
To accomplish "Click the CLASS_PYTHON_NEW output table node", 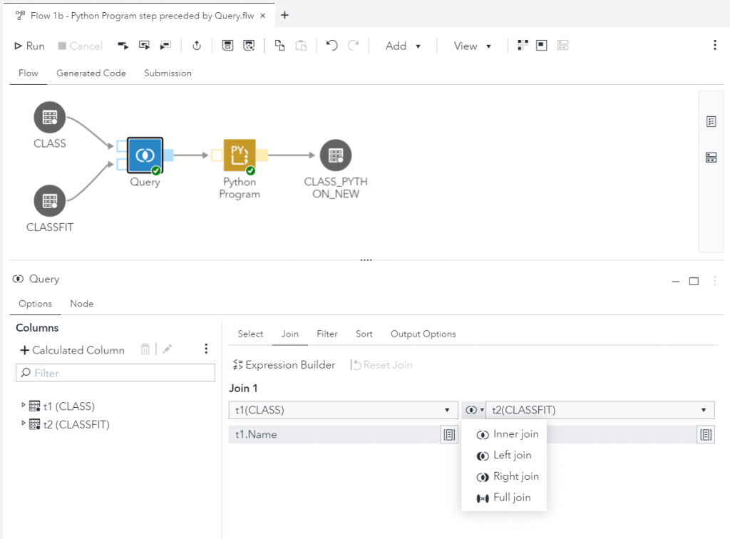I will point(335,155).
